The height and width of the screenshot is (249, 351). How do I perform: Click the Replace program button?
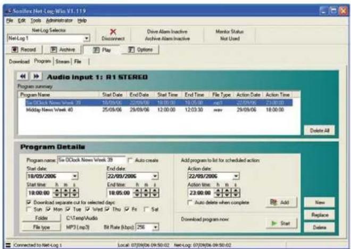pos(320,215)
